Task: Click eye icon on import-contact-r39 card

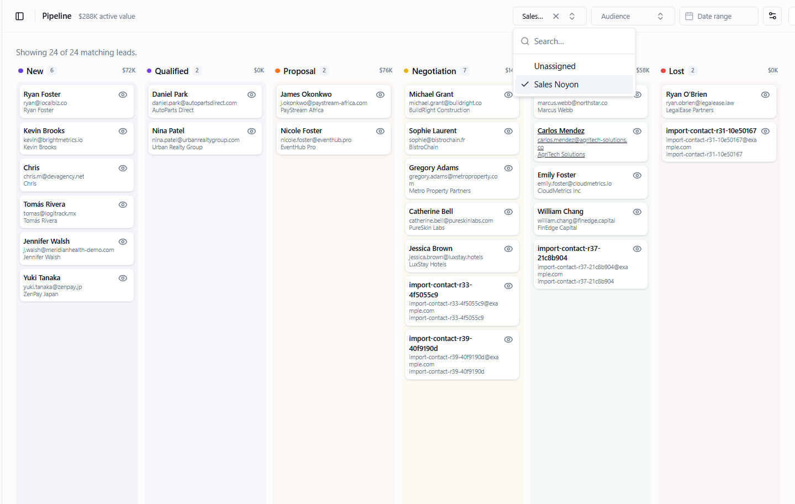Action: [x=508, y=340]
